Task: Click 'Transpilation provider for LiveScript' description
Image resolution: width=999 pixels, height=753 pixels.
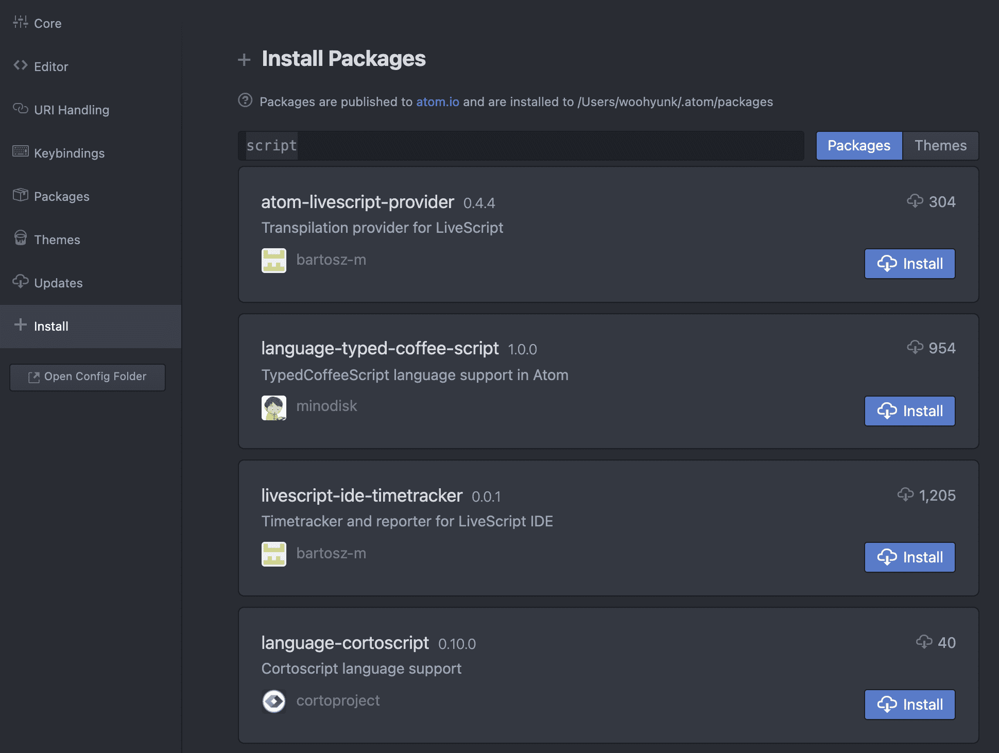Action: tap(382, 228)
